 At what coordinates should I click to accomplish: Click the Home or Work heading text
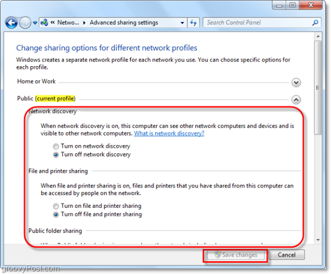36,81
